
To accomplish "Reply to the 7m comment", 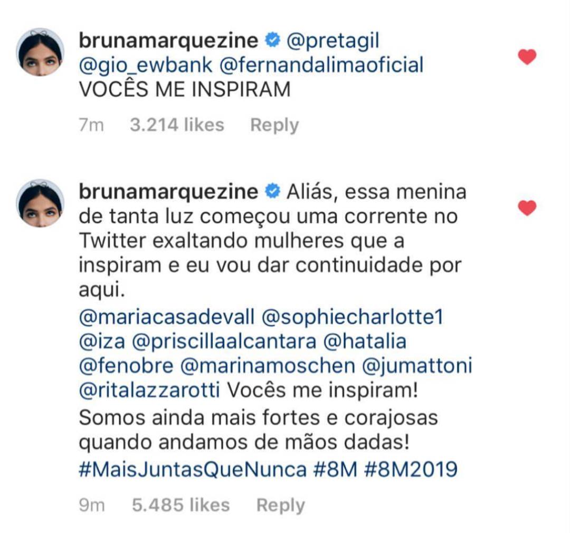I will coord(274,125).
